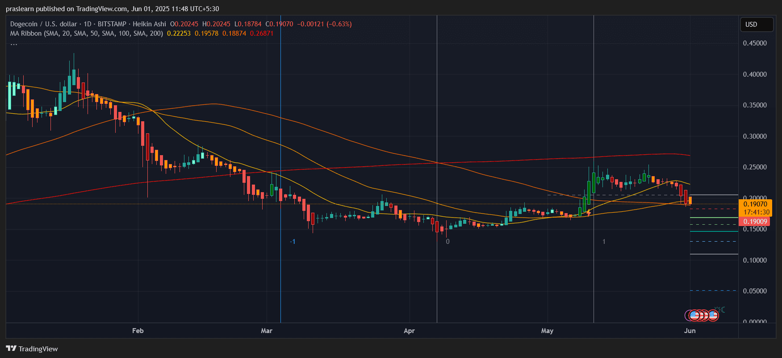782x358 pixels.
Task: Click the sun and moon session icon
Action: point(719,309)
